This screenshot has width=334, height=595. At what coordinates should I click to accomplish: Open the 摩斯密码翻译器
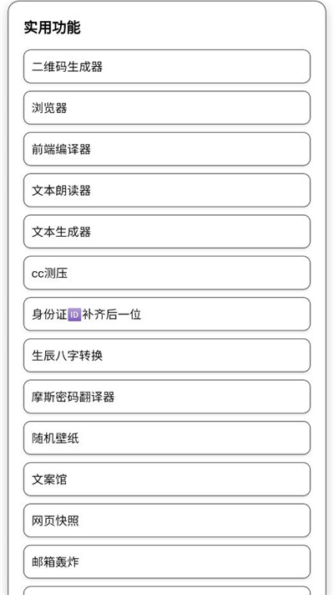pyautogui.click(x=167, y=397)
